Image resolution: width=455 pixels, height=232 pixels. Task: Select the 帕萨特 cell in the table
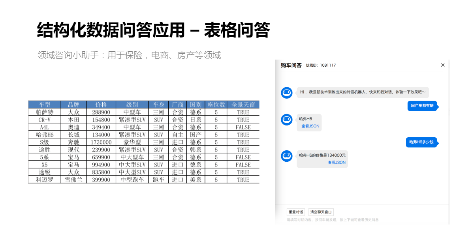click(x=45, y=112)
